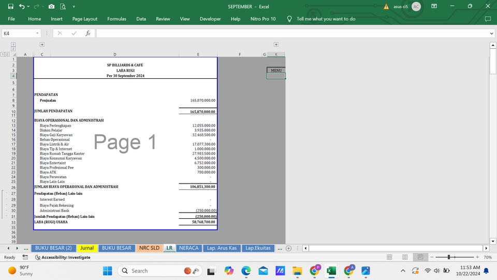497x280 pixels.
Task: Click in the formula bar input area
Action: [x=291, y=33]
